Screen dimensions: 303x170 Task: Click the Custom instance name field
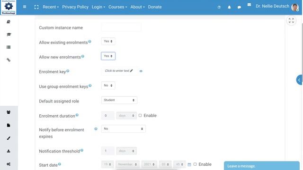(x=121, y=27)
